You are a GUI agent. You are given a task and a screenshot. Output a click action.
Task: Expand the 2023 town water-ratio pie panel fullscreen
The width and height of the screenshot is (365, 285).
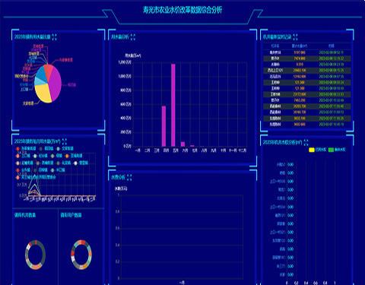coord(54,37)
